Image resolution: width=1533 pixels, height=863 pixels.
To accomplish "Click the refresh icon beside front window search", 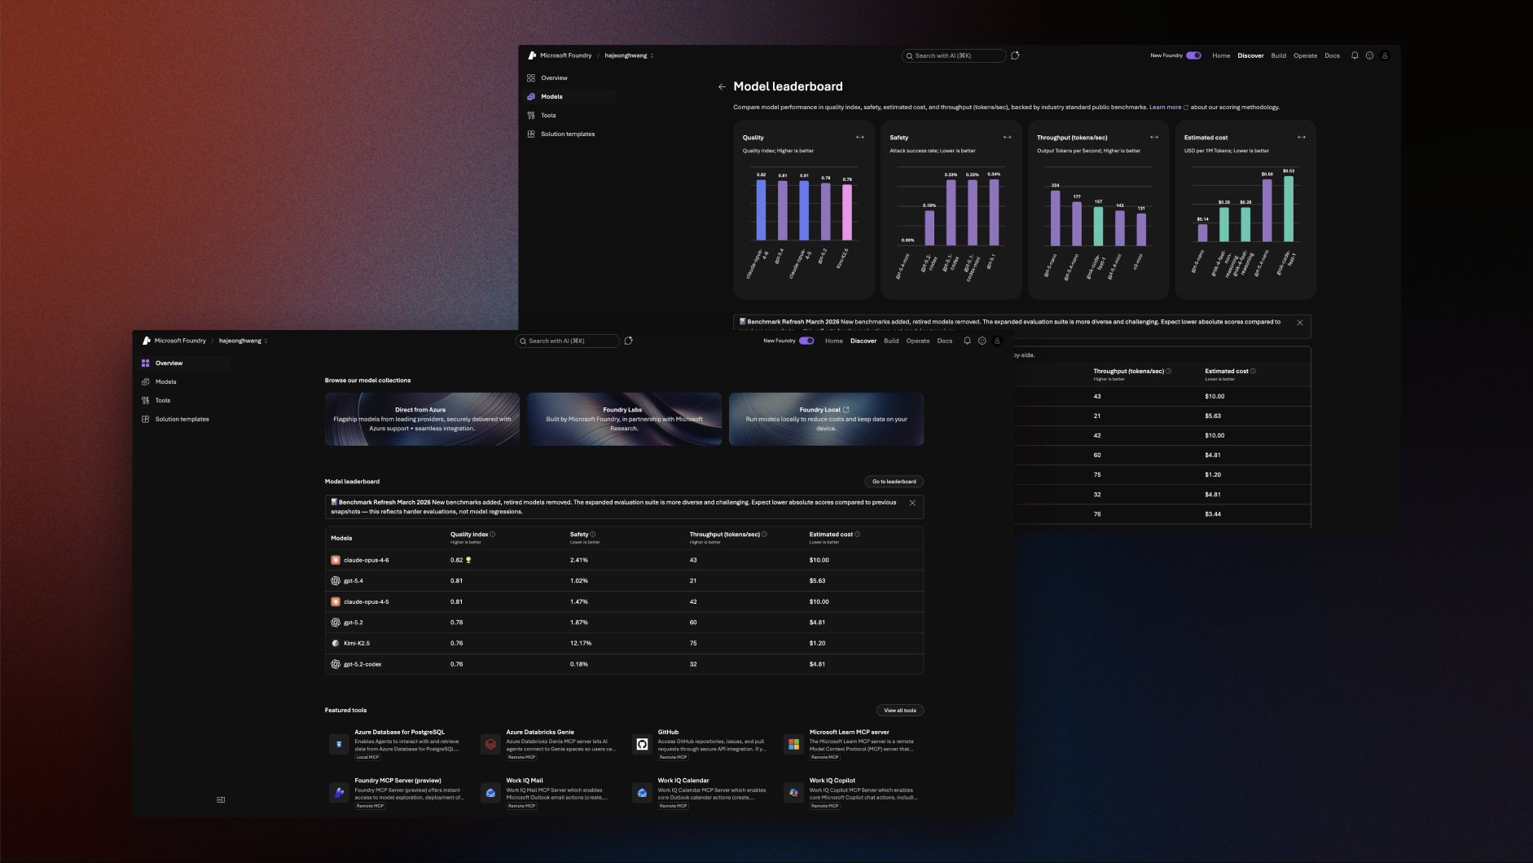I will (x=628, y=341).
